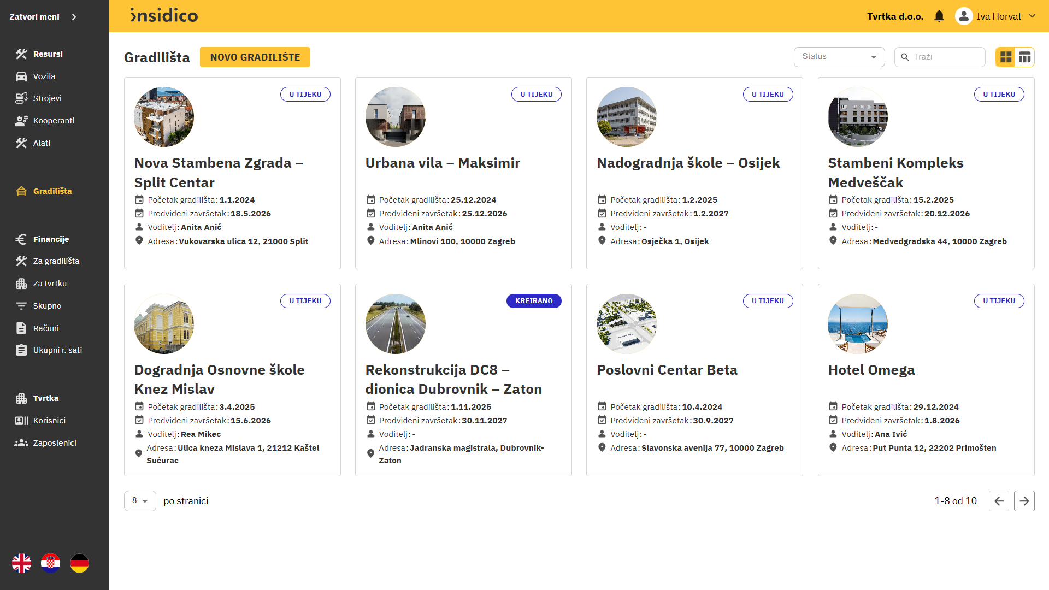The height and width of the screenshot is (590, 1049).
Task: Click the user avatar icon
Action: (964, 16)
